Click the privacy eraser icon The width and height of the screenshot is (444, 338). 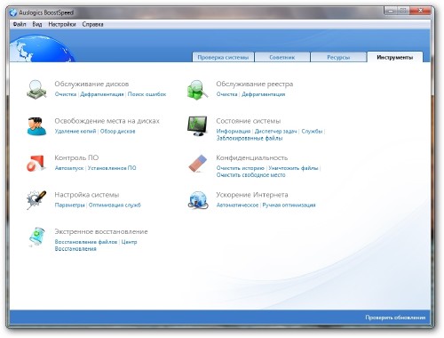pyautogui.click(x=198, y=163)
